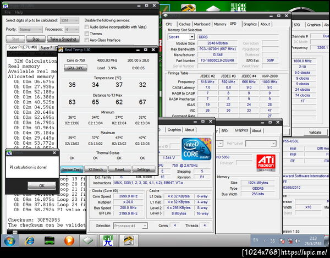
Task: Switch to Hyper PI via its taskbar icon
Action: (x=108, y=240)
